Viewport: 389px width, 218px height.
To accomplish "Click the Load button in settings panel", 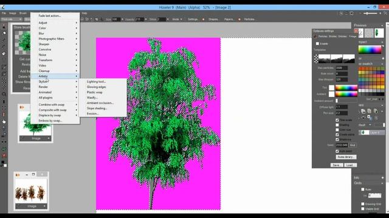I will point(350,165).
